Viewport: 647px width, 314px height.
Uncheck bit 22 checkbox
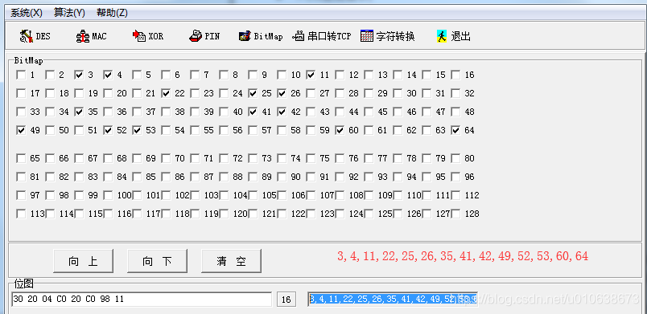[x=166, y=93]
